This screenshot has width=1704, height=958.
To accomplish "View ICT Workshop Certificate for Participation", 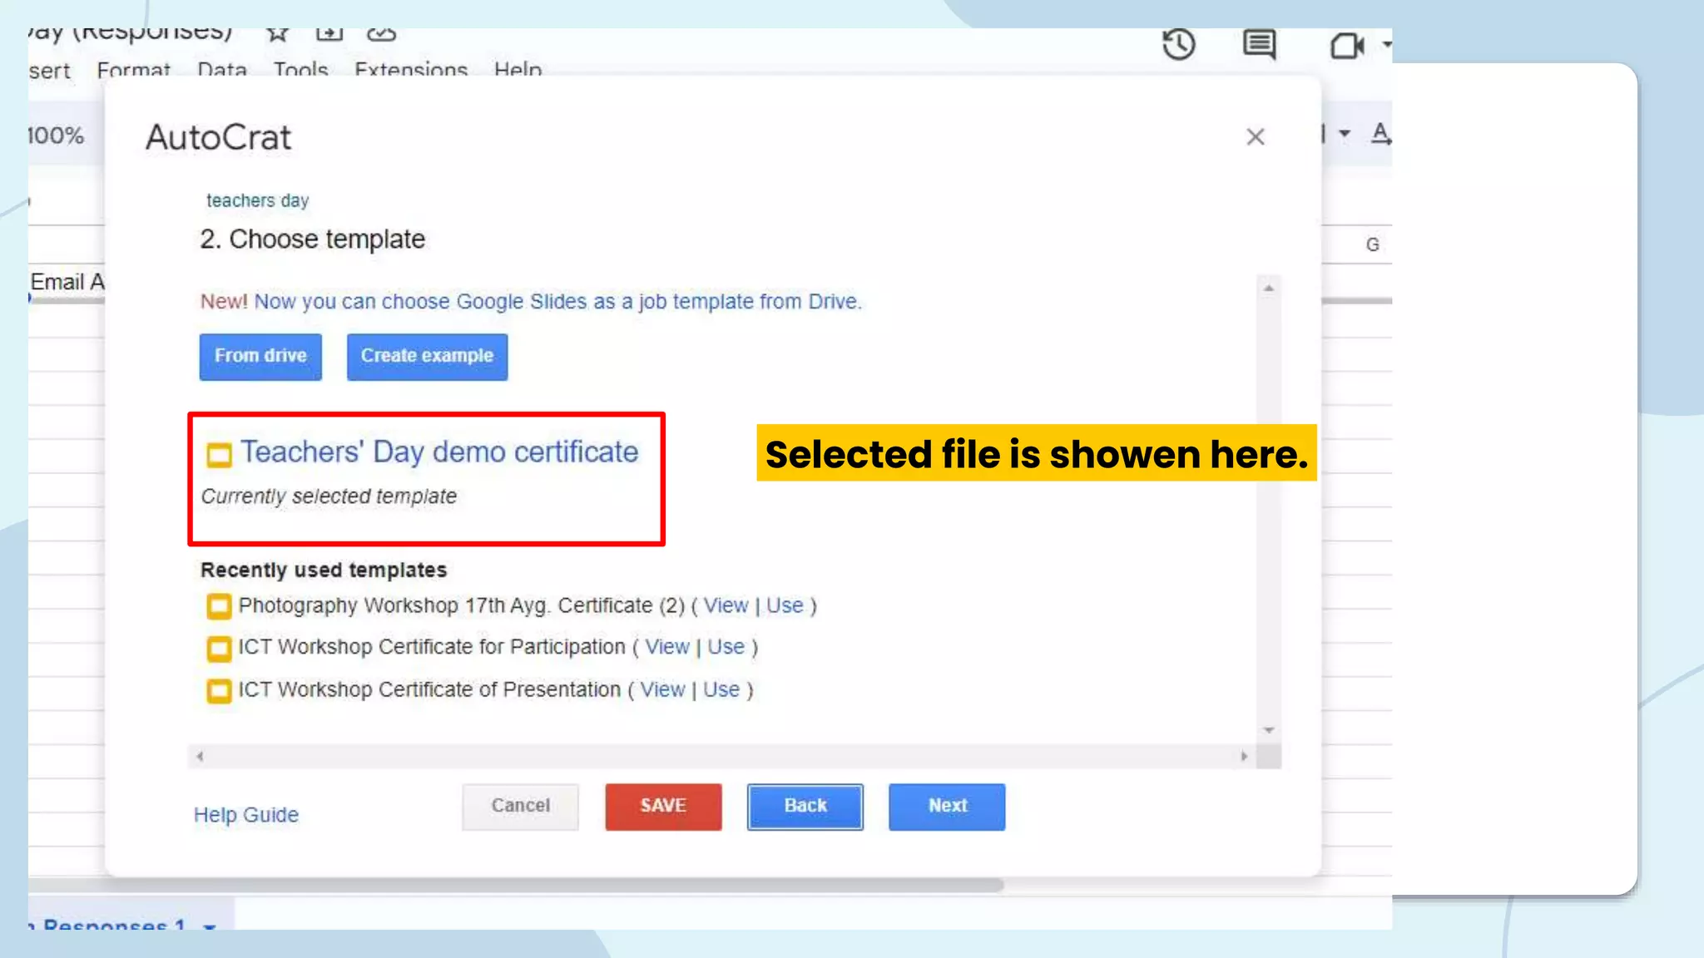I will (x=667, y=647).
